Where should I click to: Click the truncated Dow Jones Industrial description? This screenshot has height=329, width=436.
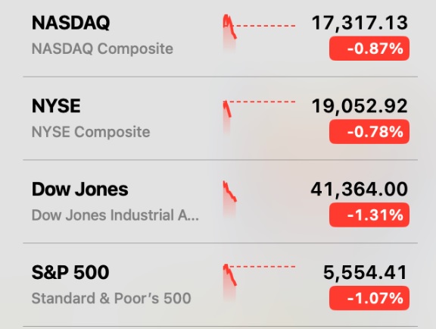[115, 215]
